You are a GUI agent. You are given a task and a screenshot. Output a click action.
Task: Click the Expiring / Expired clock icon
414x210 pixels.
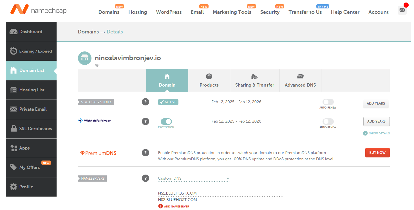click(x=13, y=51)
